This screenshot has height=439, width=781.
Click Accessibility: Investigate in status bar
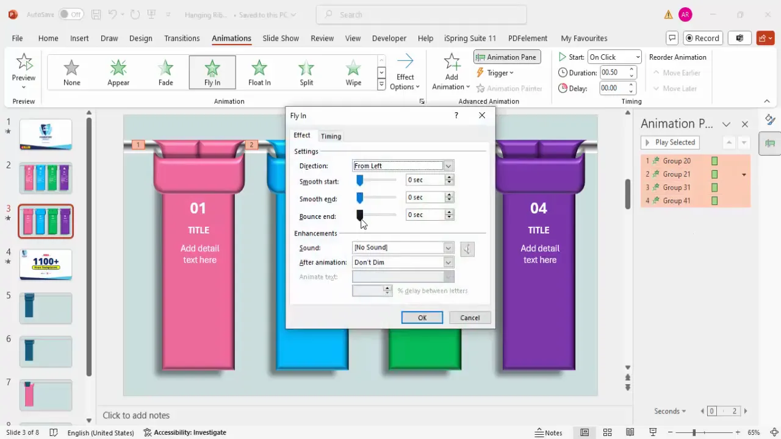coord(185,432)
